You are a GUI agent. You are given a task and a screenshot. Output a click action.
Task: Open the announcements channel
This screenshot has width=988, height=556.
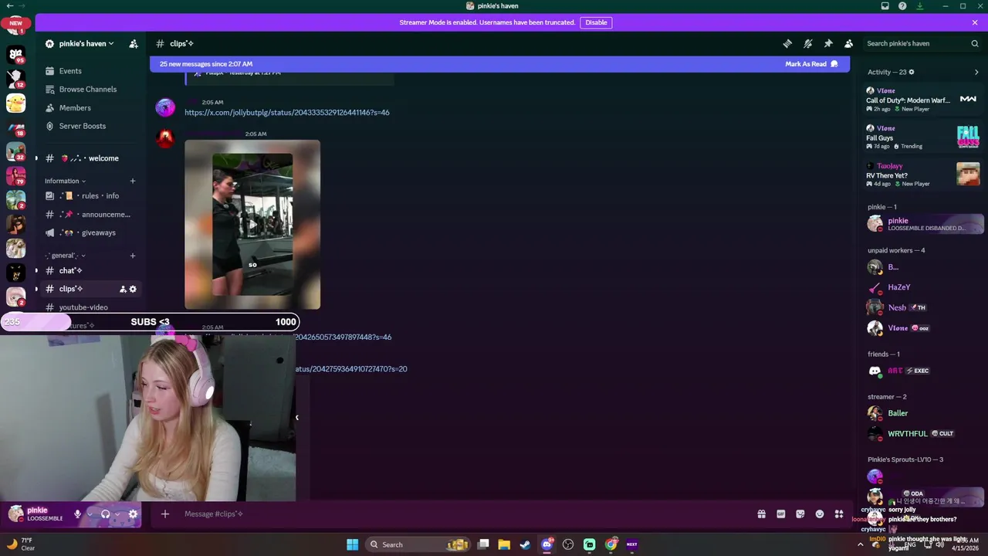92,215
